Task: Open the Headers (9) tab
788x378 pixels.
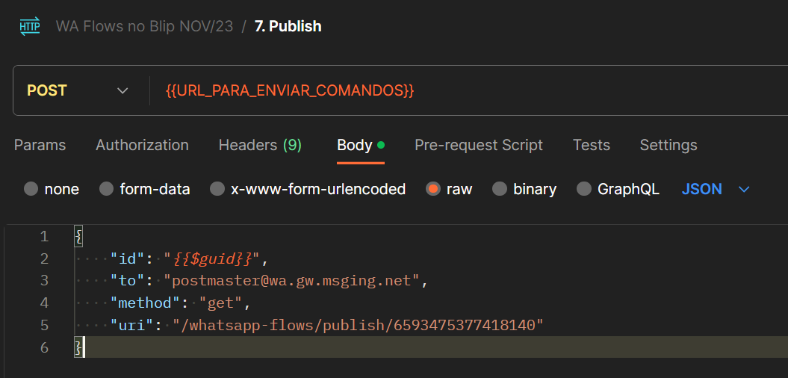Action: pos(261,145)
